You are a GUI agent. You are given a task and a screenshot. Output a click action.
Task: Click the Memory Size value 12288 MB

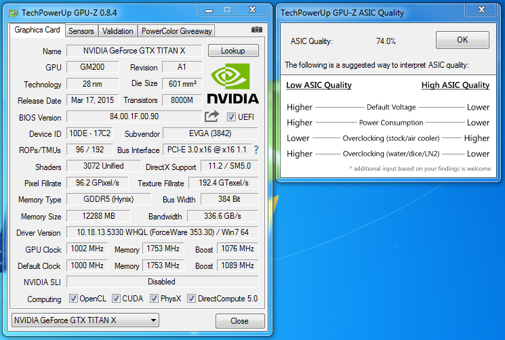point(98,216)
